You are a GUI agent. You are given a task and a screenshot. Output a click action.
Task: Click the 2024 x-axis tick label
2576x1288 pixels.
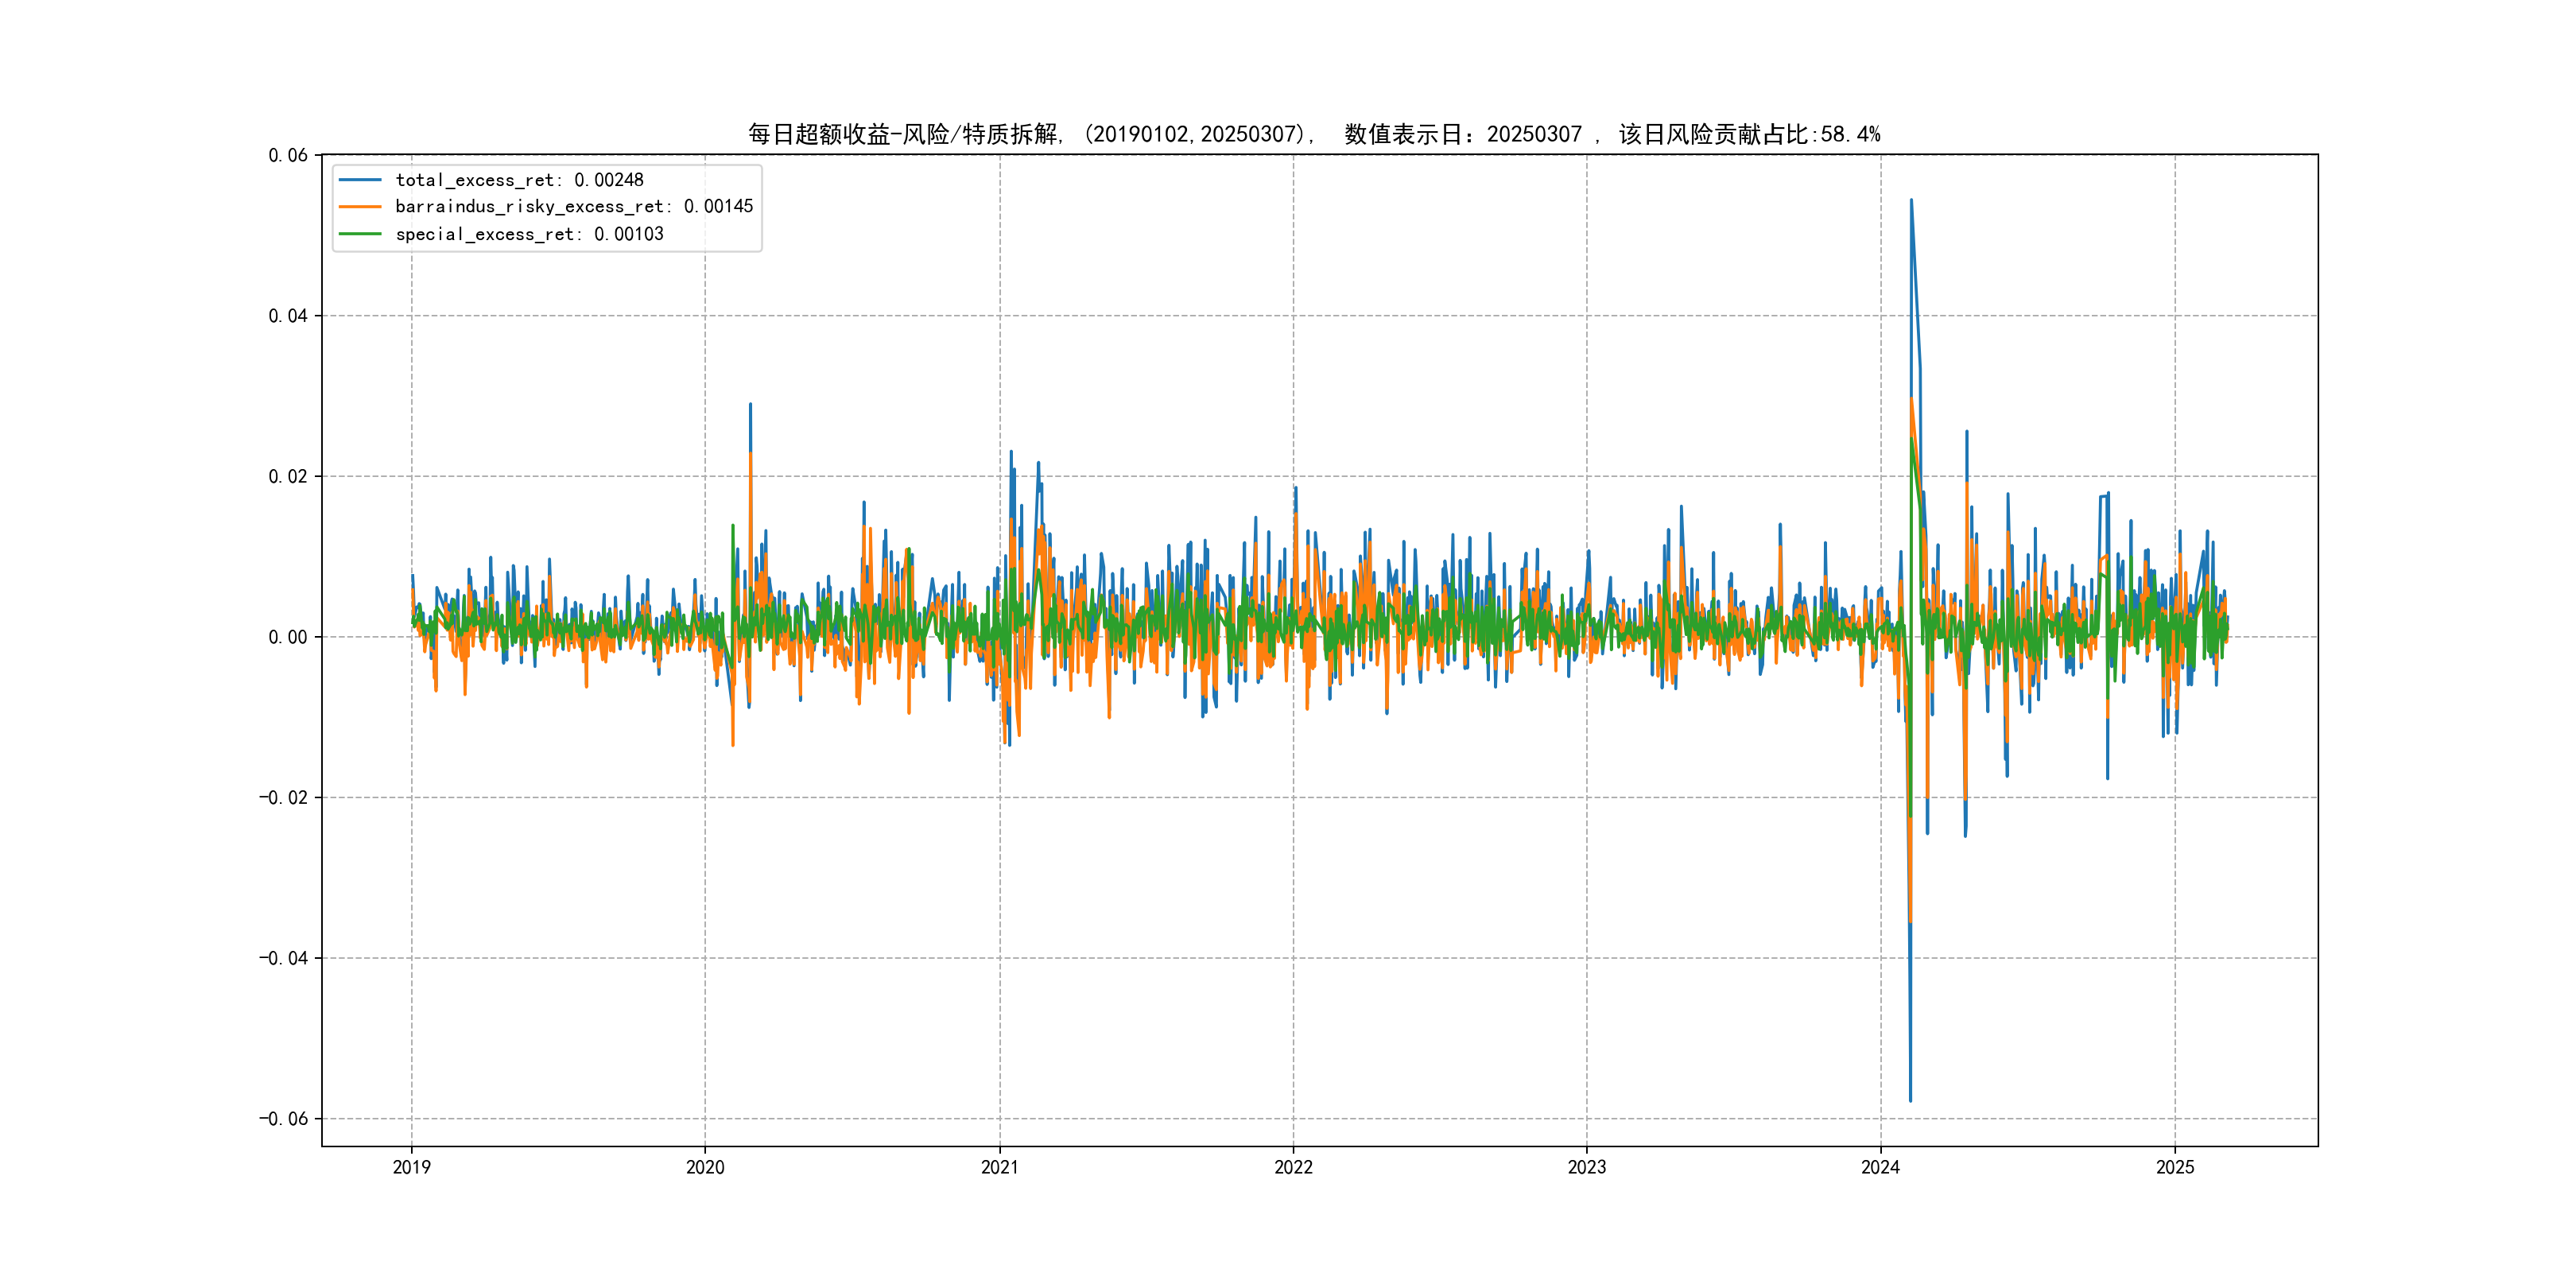click(1880, 1167)
